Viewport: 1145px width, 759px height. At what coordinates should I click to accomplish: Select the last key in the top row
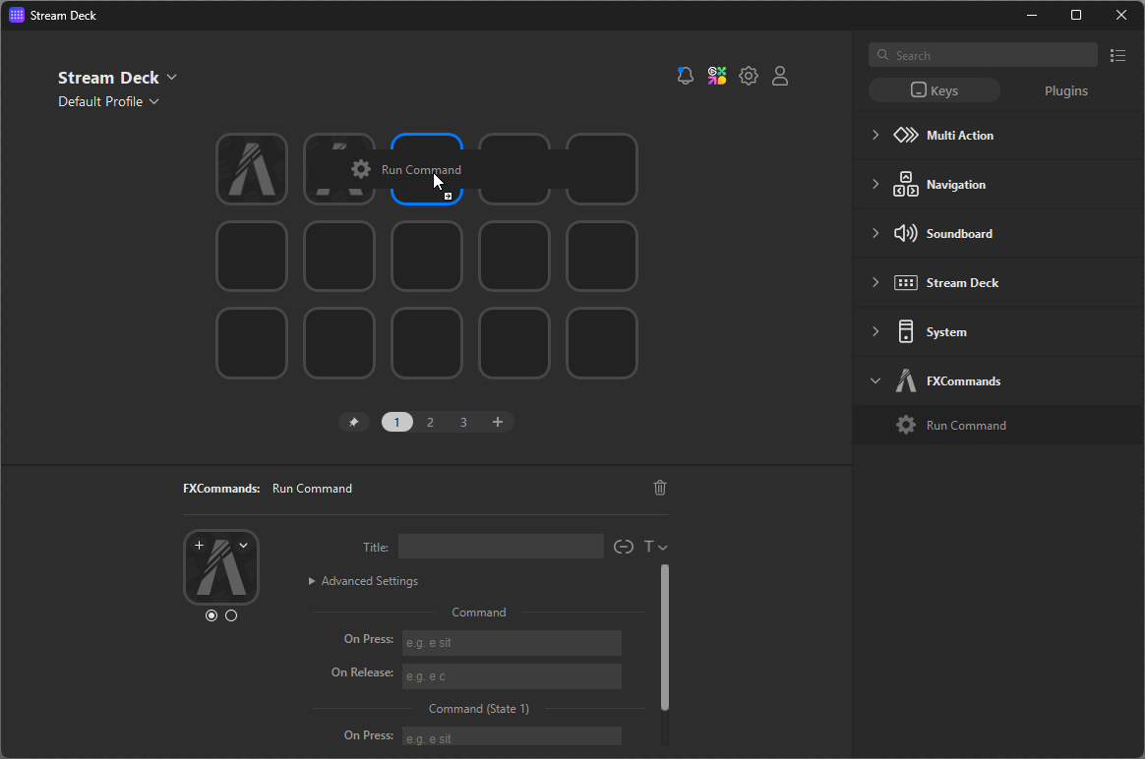pyautogui.click(x=602, y=169)
